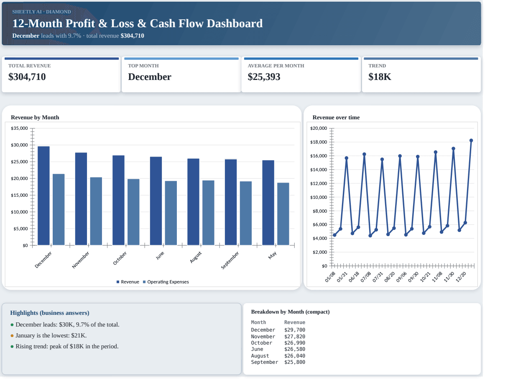The height and width of the screenshot is (386, 513).
Task: Click the final peak data point near 12/20
Action: click(x=471, y=140)
